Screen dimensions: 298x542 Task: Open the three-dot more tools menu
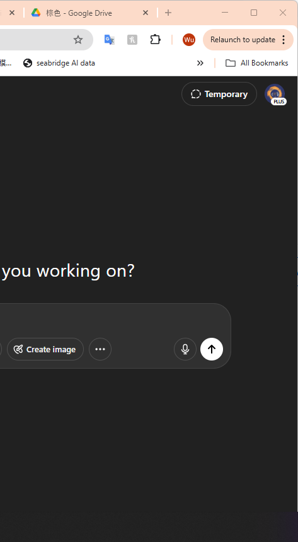click(100, 349)
